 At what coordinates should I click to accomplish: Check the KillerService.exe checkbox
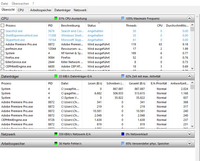tap(2, 62)
